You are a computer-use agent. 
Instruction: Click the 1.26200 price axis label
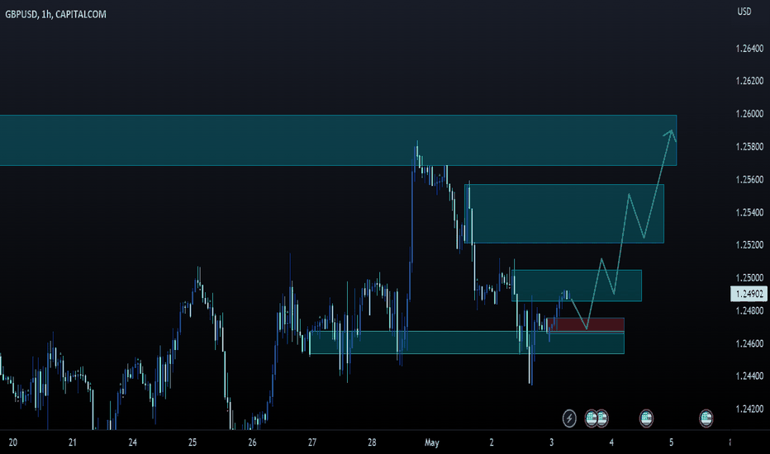coord(749,81)
